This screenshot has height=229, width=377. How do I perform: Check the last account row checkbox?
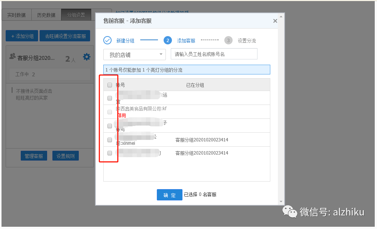tap(110, 153)
